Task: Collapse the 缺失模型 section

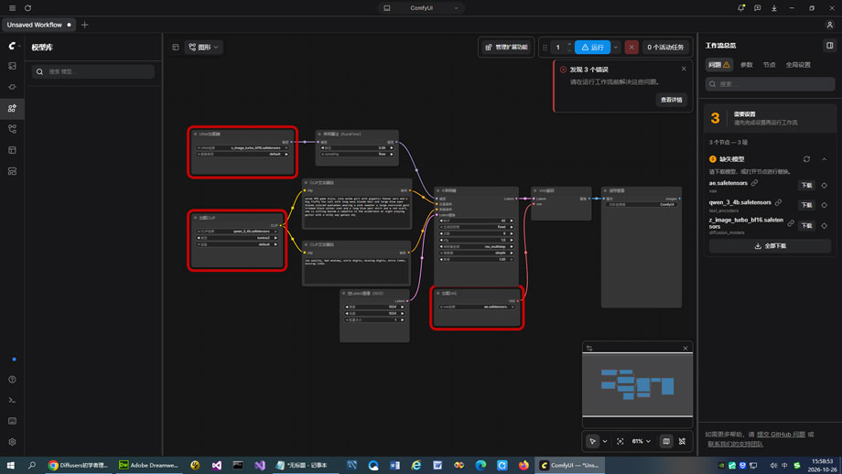Action: tap(825, 159)
